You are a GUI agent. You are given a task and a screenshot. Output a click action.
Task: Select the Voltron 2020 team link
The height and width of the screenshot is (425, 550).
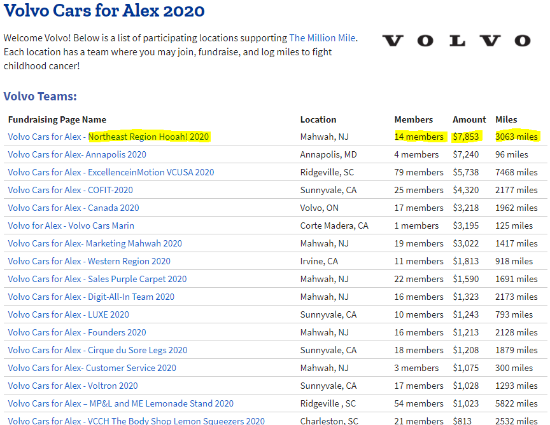(x=73, y=386)
